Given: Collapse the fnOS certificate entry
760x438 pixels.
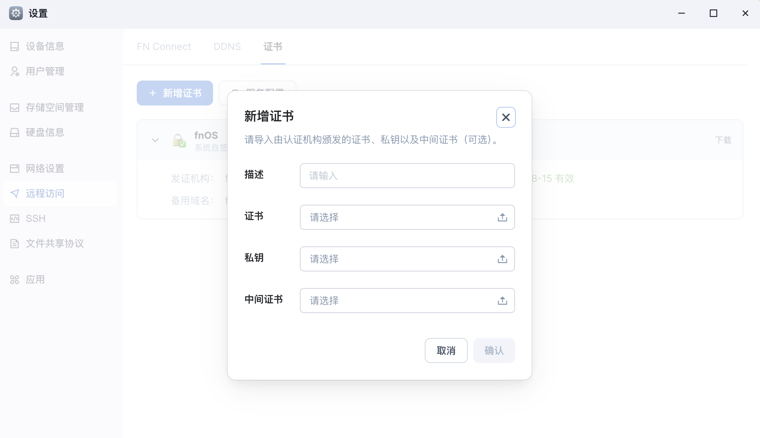Looking at the screenshot, I should click(155, 140).
